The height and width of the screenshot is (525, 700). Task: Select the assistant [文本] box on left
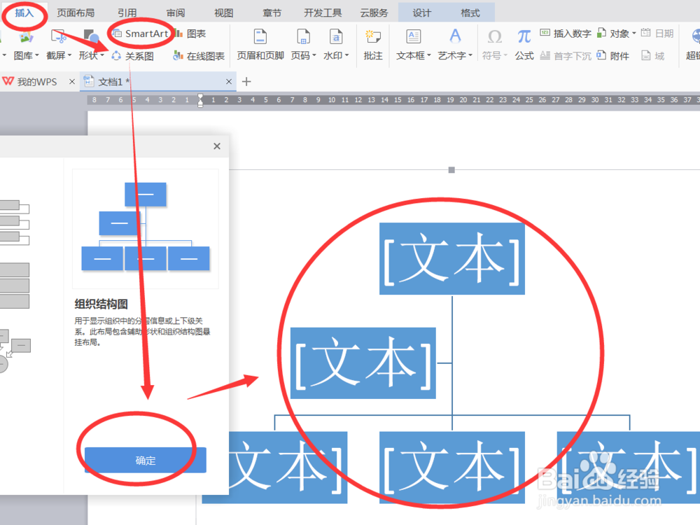[x=363, y=363]
